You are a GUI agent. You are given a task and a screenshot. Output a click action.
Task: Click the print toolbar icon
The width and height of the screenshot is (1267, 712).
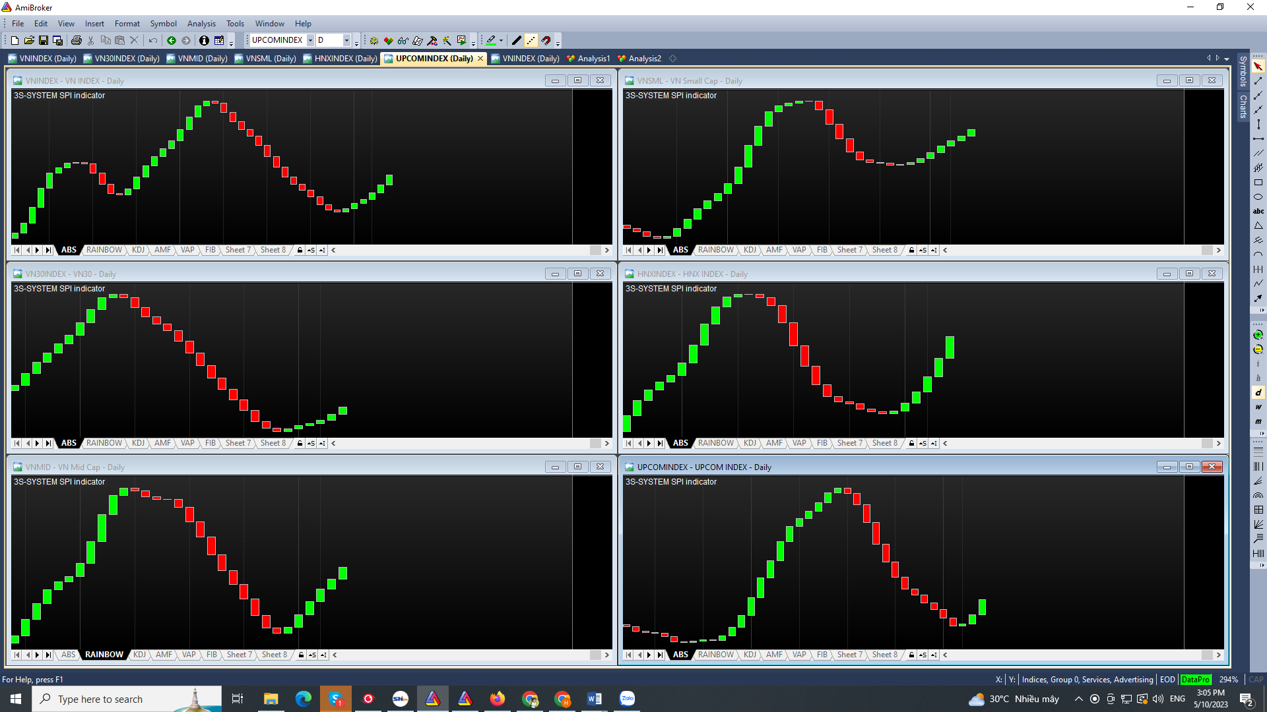[77, 41]
